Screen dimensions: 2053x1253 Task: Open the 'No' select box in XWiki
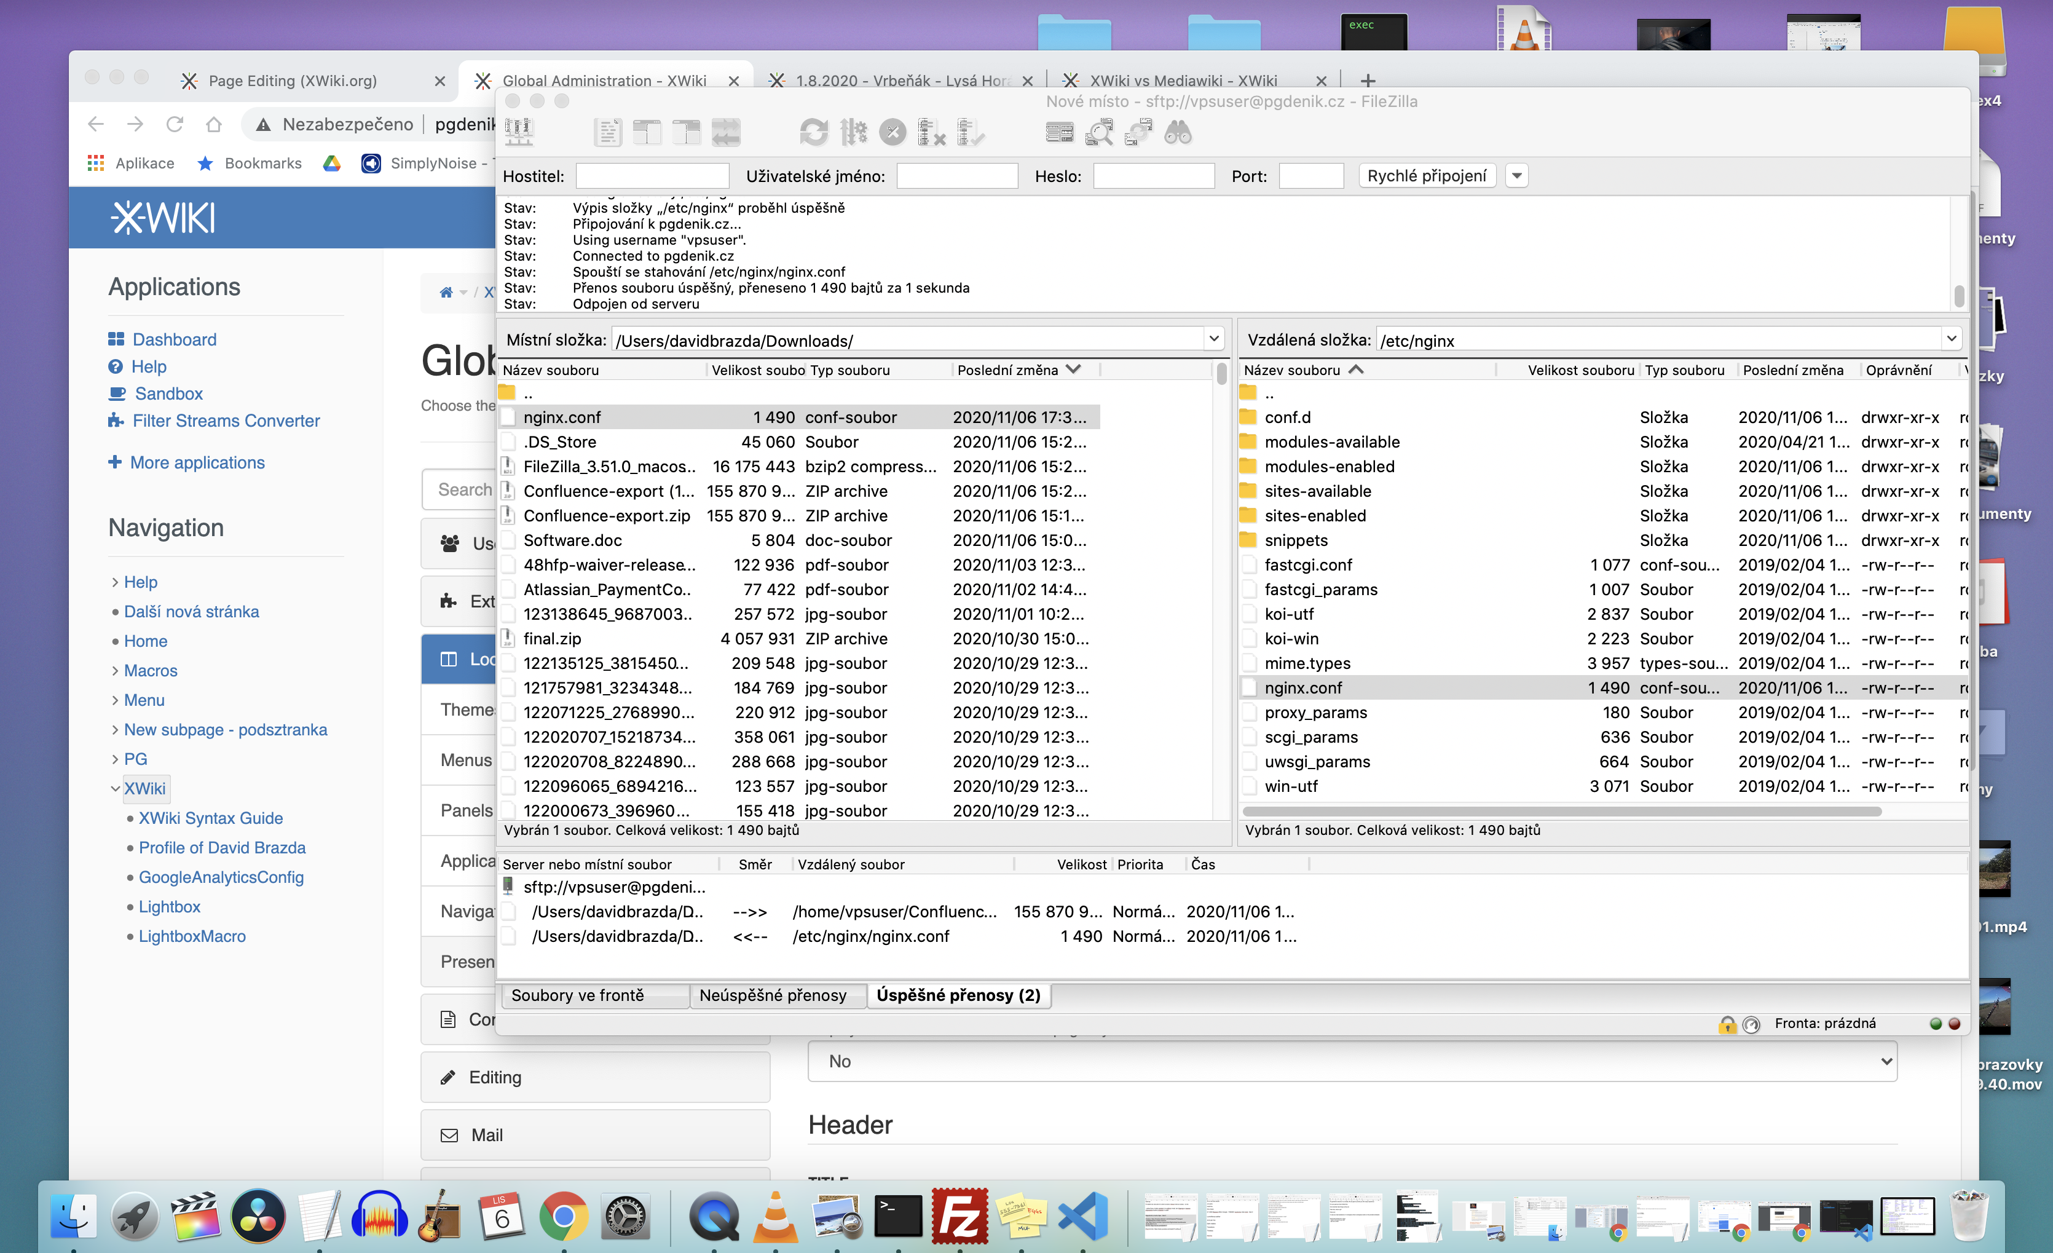pyautogui.click(x=1352, y=1061)
